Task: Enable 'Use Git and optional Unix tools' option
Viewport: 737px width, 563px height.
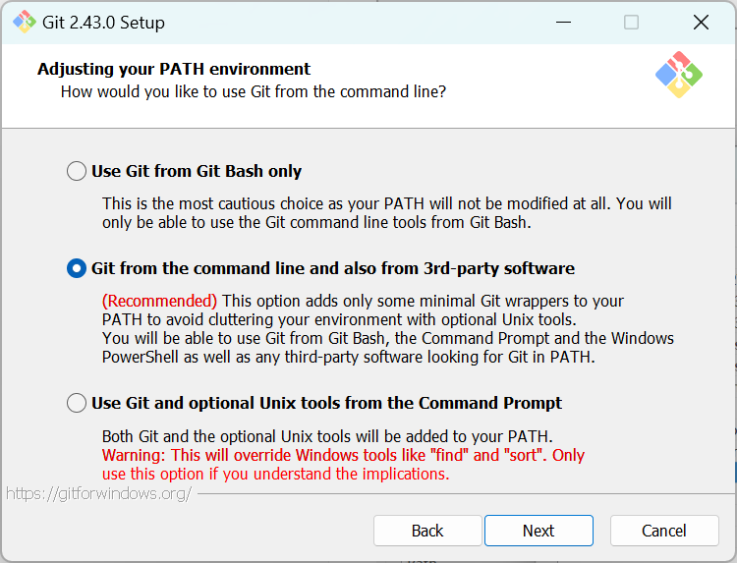Action: click(77, 403)
